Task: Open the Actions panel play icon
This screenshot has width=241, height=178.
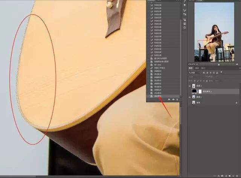Action: [x=185, y=5]
